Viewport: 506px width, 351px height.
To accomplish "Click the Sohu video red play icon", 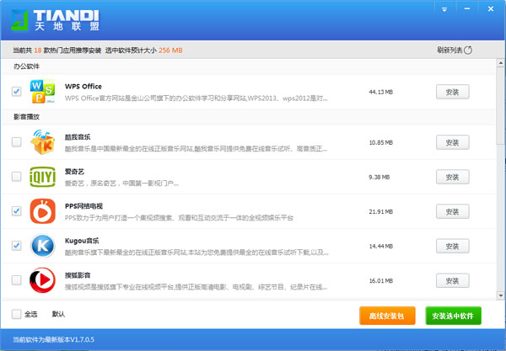I will [x=43, y=280].
